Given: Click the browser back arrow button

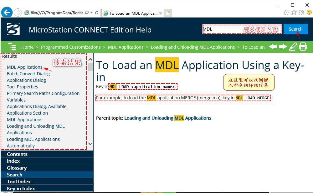Looking at the screenshot, I should coord(7,12).
